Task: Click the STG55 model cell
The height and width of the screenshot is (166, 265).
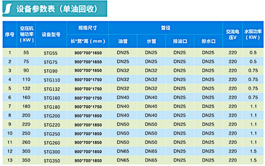Action: pyautogui.click(x=50, y=53)
